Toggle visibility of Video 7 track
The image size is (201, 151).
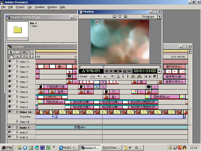coord(10,82)
